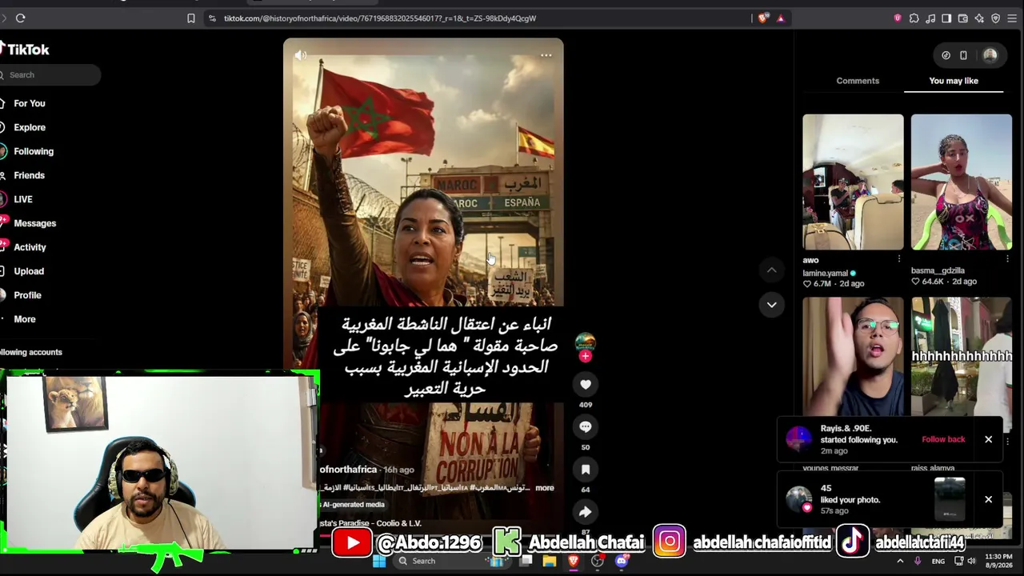
Task: Open the browser extensions puzzle icon
Action: [914, 18]
